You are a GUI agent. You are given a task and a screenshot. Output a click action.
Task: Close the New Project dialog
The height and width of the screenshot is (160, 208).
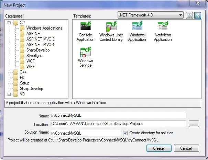198,3
